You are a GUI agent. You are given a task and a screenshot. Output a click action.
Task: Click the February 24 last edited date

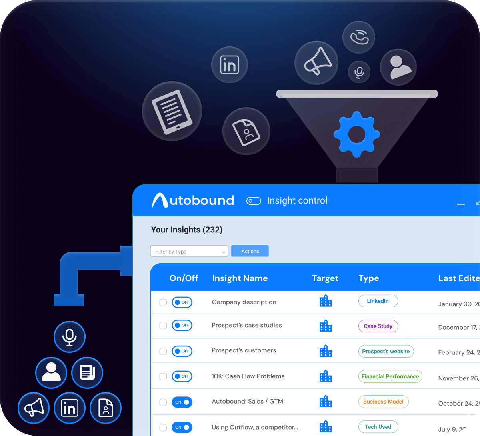459,352
